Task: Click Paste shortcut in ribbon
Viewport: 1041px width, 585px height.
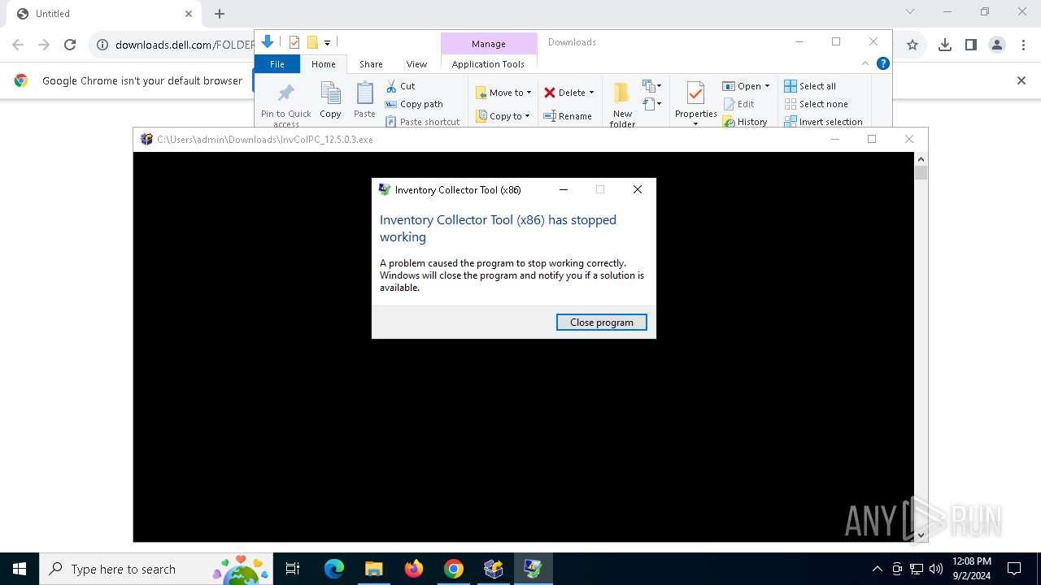Action: tap(422, 122)
